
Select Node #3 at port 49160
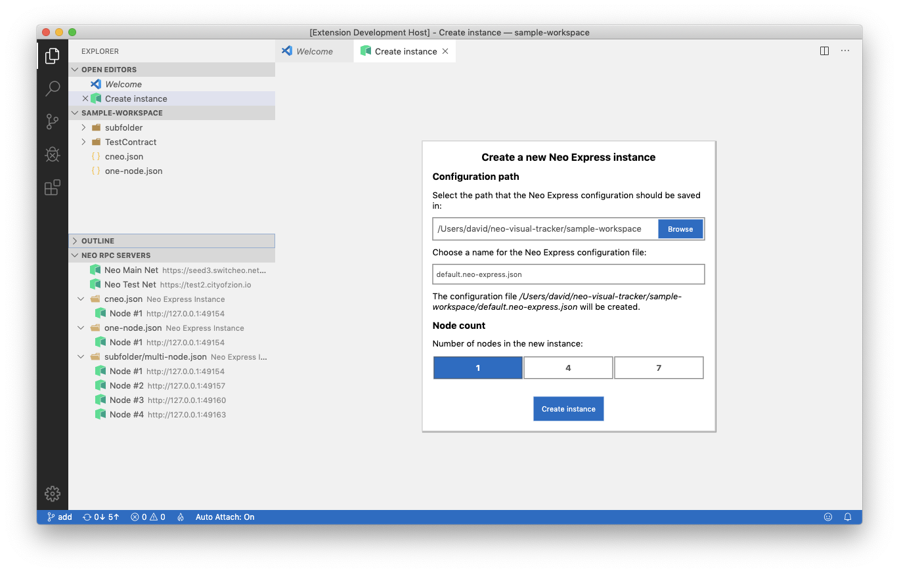[171, 400]
